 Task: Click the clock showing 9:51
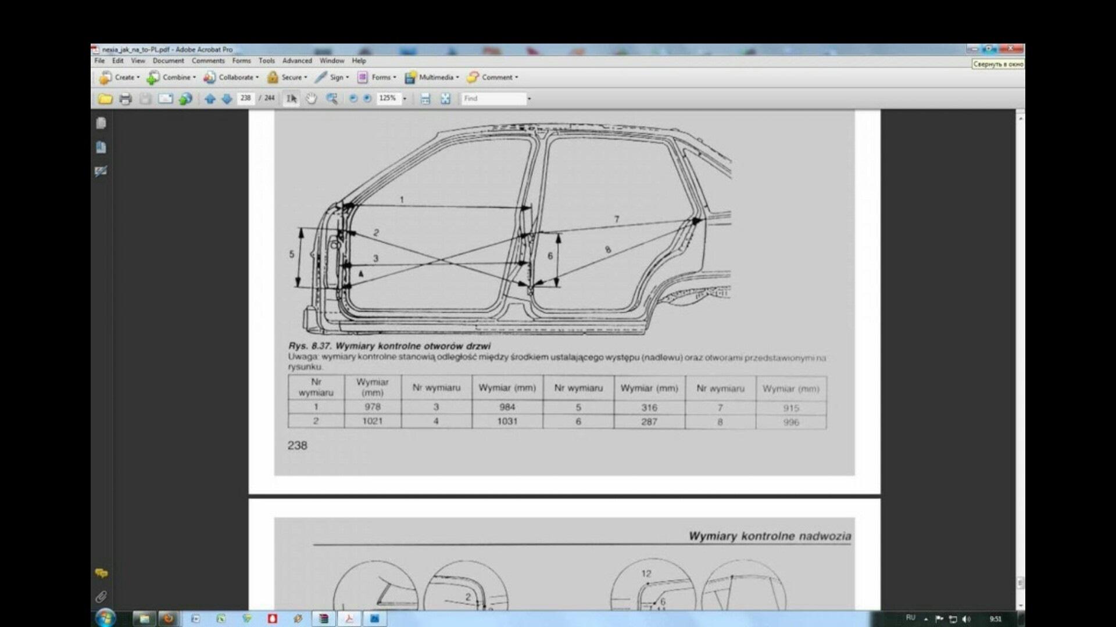[x=995, y=619]
